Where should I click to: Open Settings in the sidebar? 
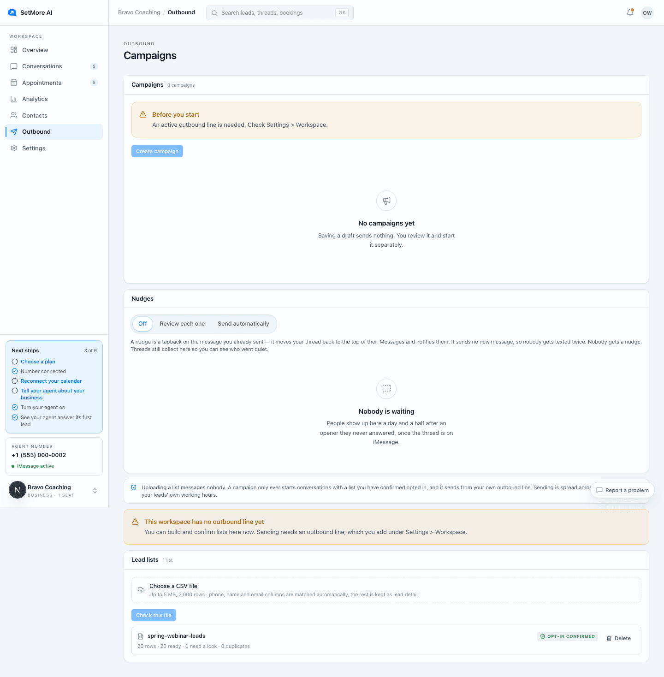54,148
